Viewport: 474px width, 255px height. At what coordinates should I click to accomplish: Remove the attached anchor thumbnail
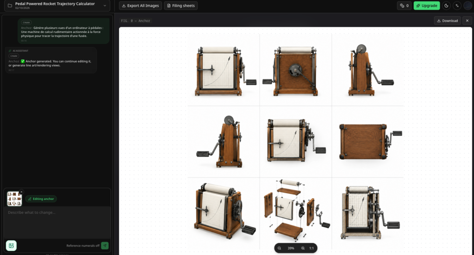(x=21, y=192)
